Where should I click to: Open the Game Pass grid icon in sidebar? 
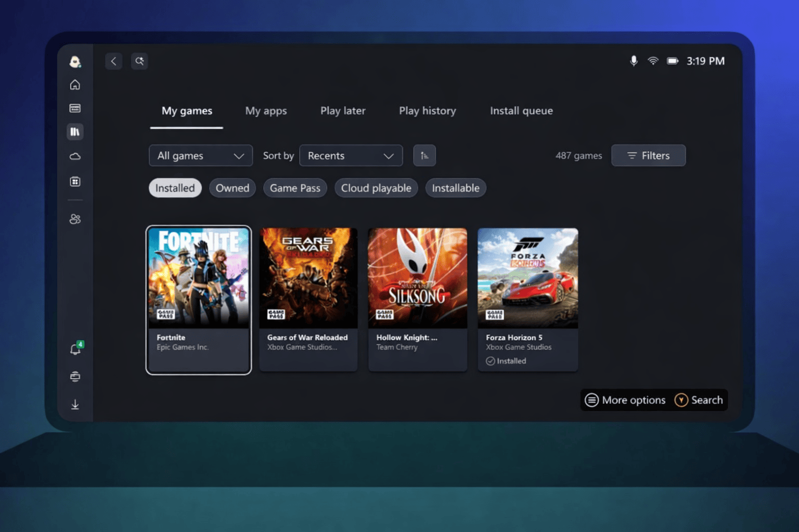75,108
